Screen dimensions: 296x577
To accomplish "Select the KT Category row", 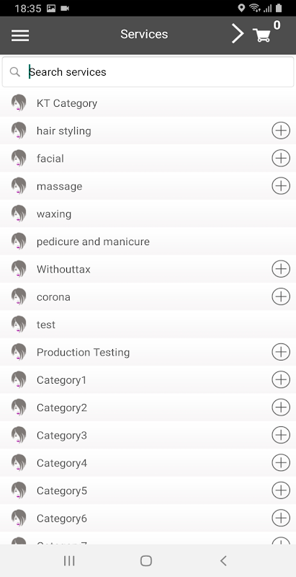I will point(148,103).
